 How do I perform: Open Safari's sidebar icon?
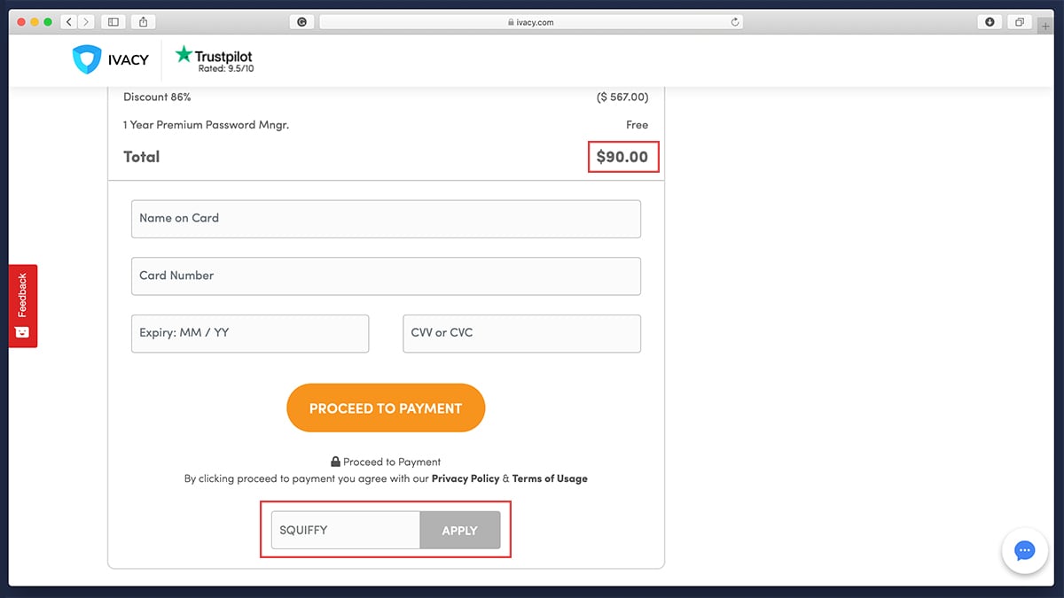(113, 21)
